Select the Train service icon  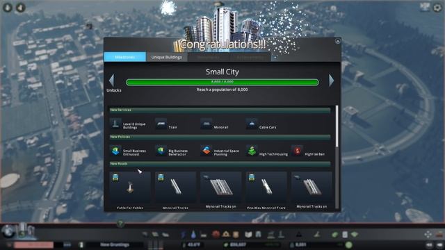pyautogui.click(x=161, y=124)
